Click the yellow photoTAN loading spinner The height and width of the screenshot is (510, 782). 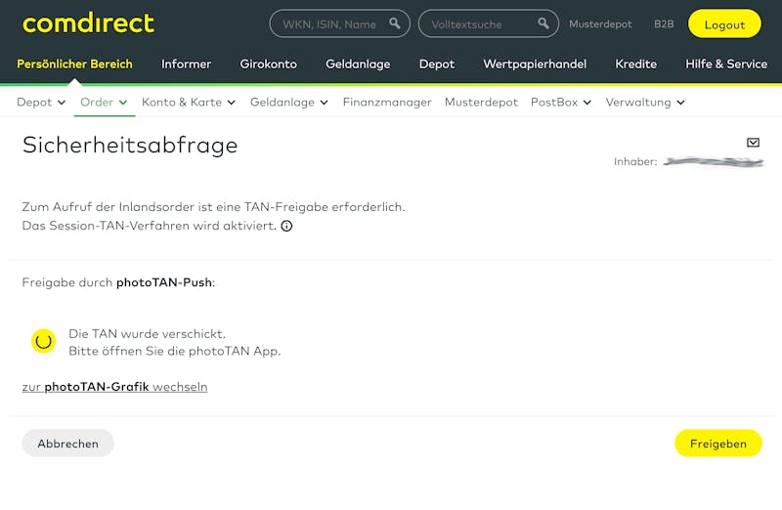[43, 342]
